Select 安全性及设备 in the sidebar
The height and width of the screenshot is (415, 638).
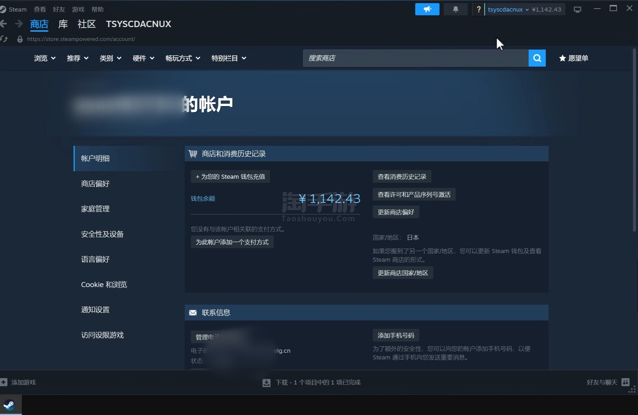pyautogui.click(x=102, y=234)
